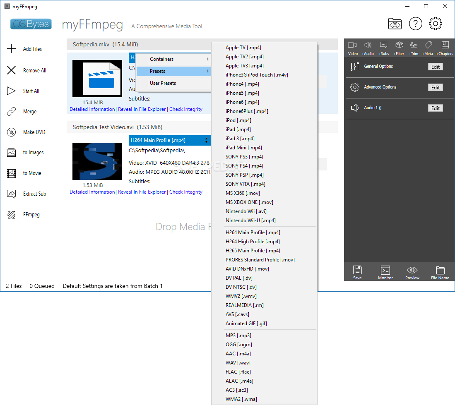
Task: Click the OS Bytes logo
Action: [31, 24]
